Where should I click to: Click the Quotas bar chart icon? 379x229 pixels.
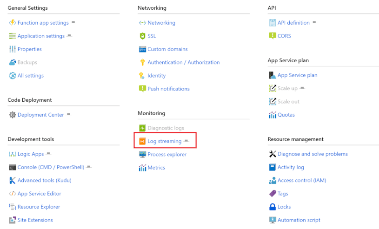(x=273, y=115)
